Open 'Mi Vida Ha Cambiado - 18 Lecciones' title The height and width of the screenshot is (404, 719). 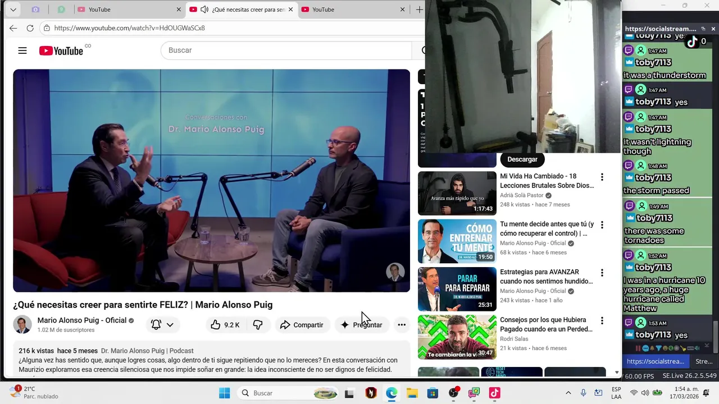click(547, 181)
